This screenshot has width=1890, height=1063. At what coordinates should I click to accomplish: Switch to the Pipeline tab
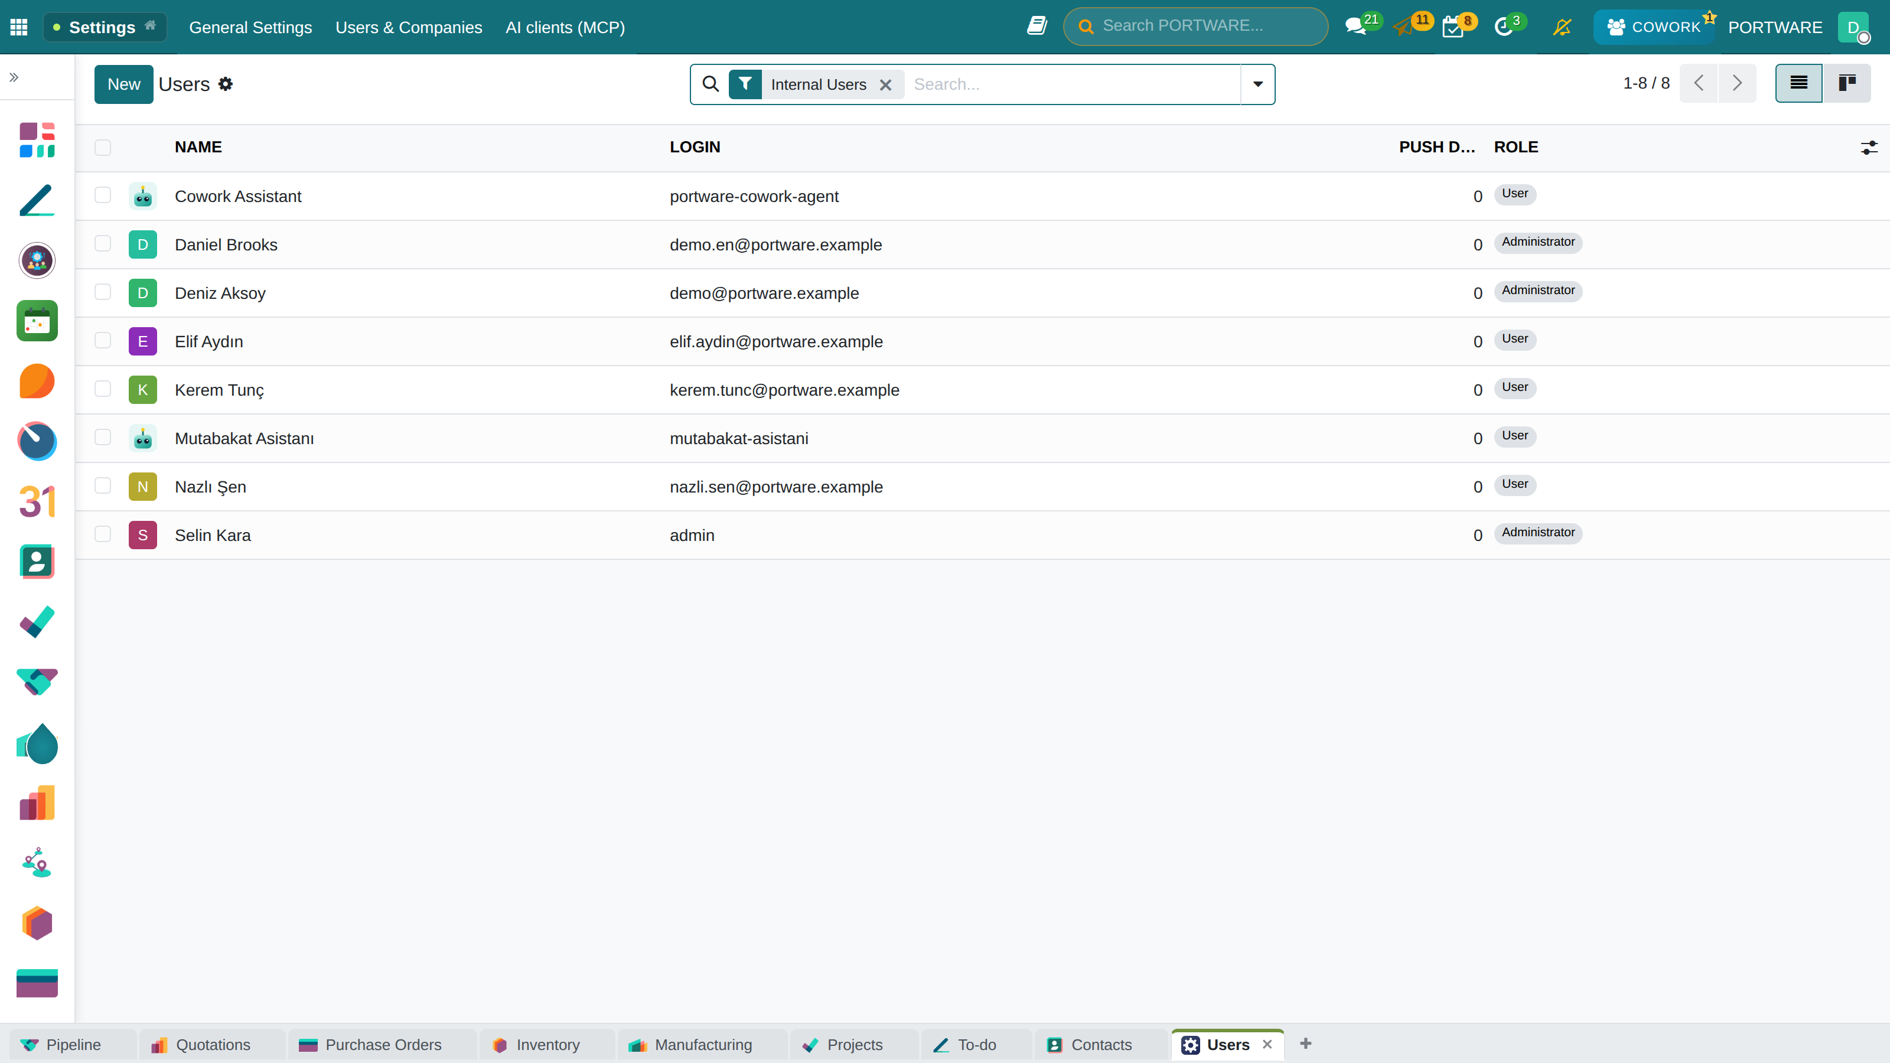(x=73, y=1045)
